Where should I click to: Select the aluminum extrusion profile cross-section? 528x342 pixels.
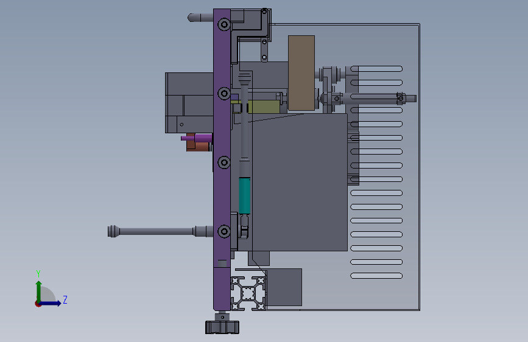point(248,293)
